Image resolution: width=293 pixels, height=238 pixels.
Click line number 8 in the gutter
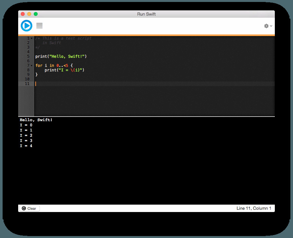pos(29,70)
